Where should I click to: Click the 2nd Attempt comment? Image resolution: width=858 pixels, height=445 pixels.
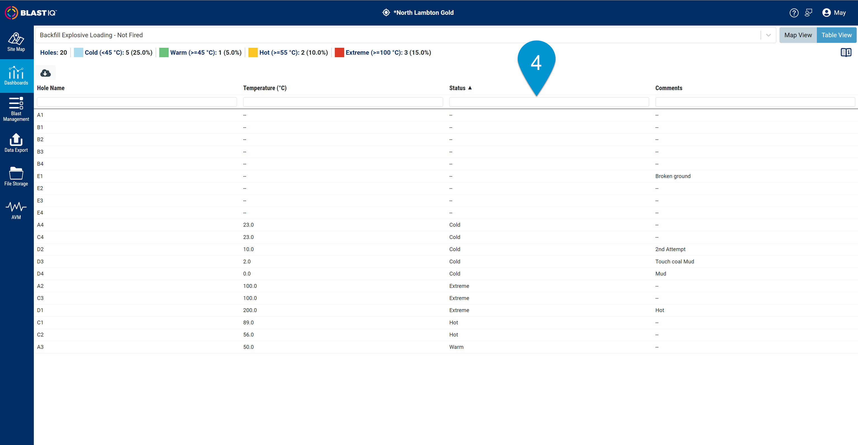click(x=670, y=249)
